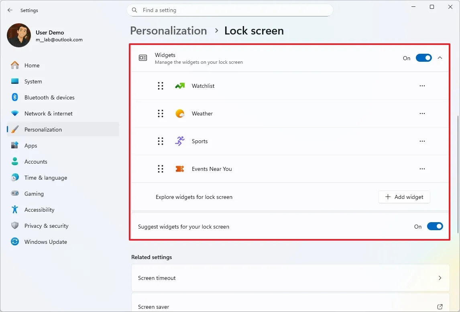Turn off the Widgets toggle
The image size is (460, 312).
[x=424, y=58]
